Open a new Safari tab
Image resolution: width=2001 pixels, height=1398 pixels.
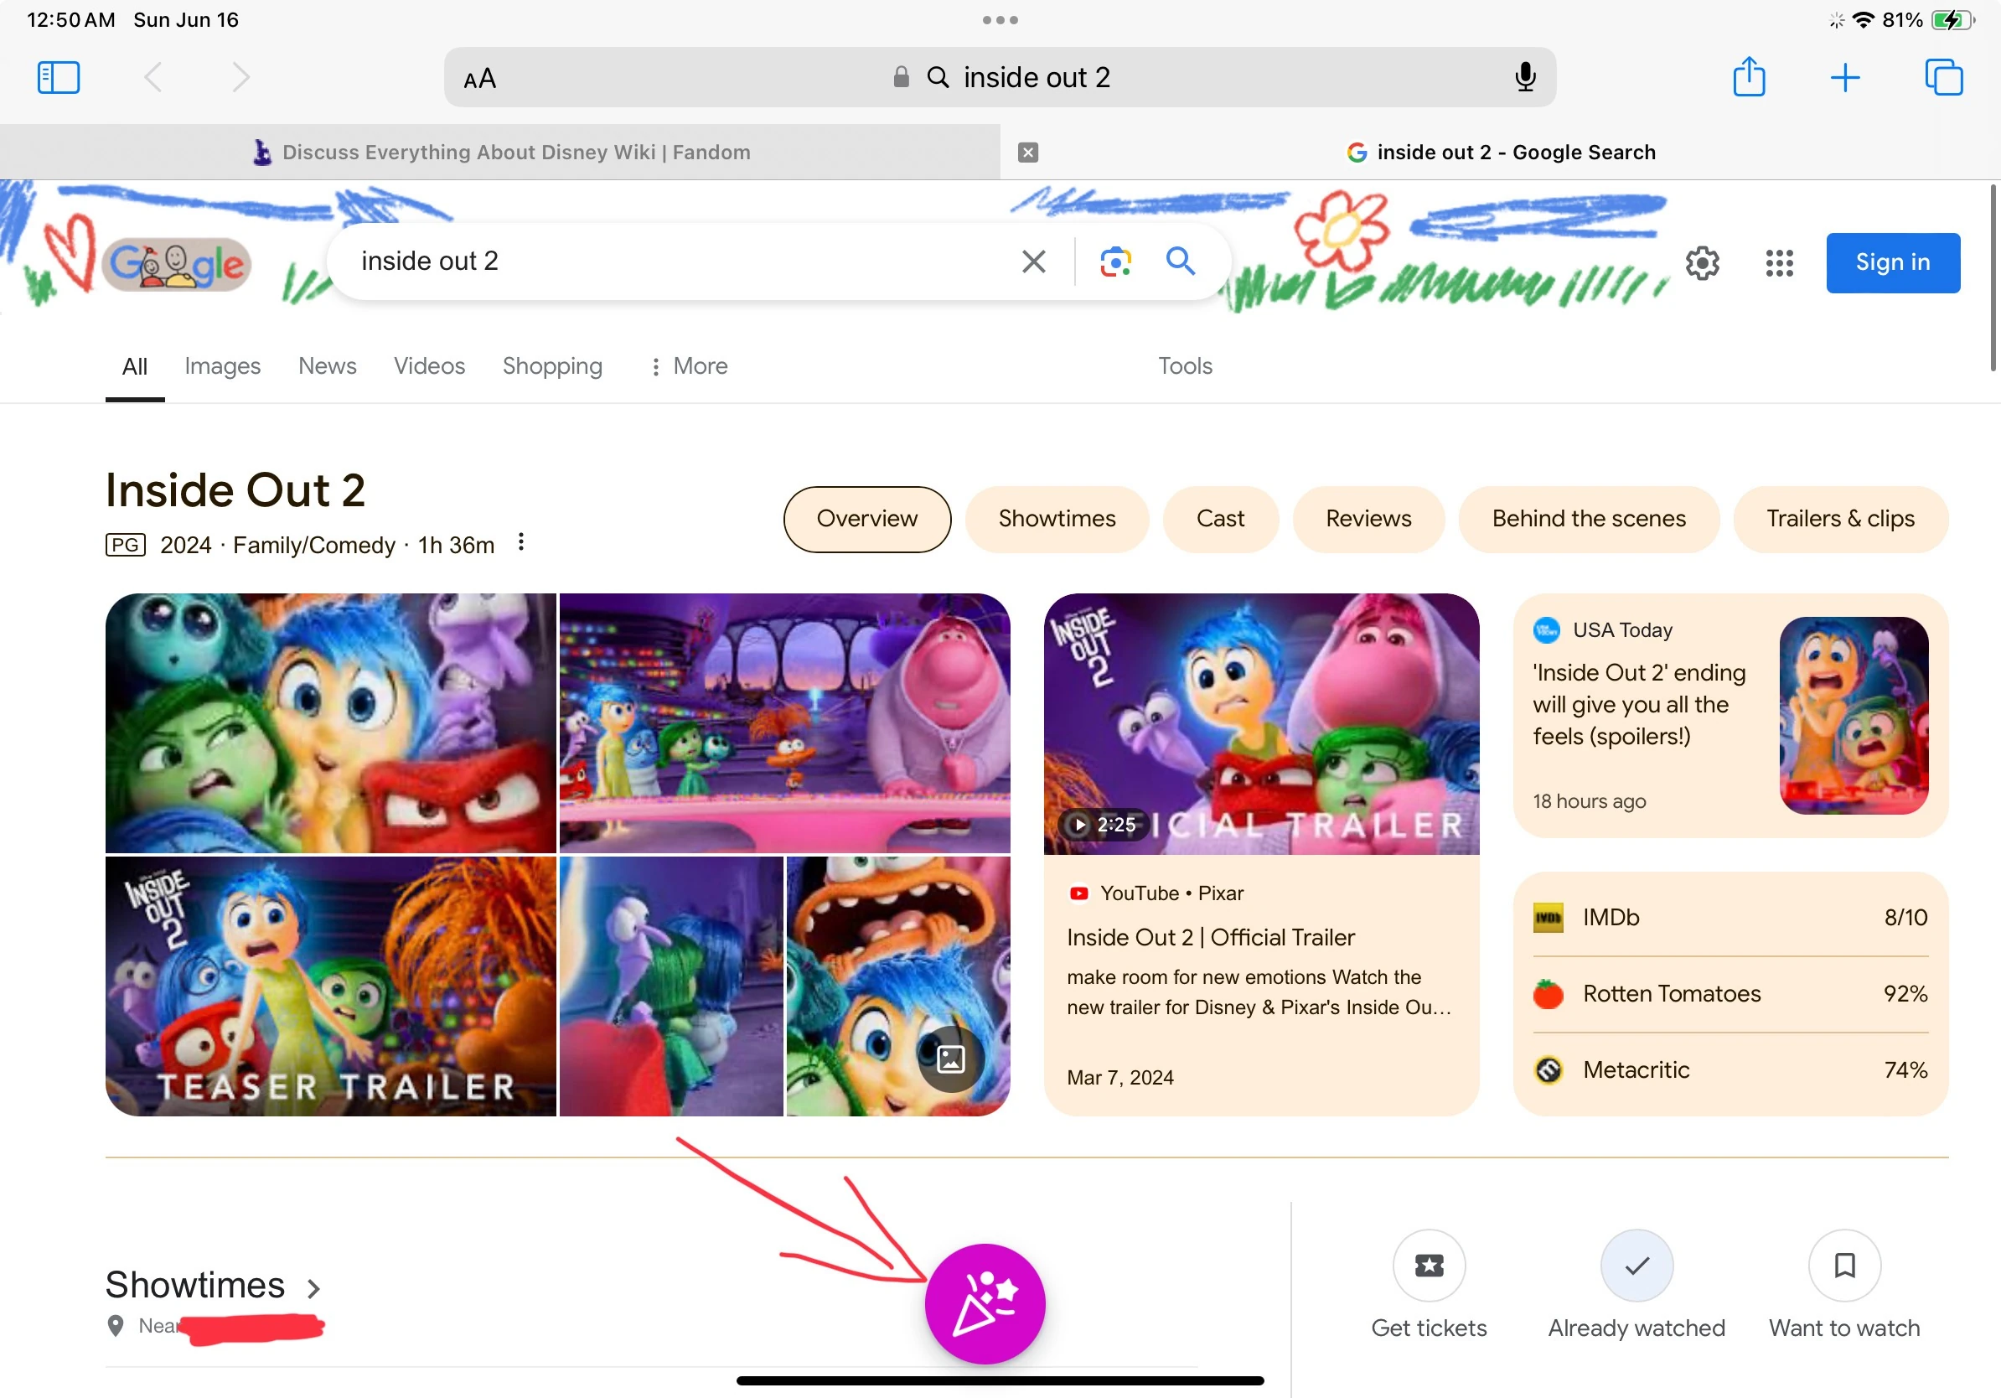coord(1845,77)
